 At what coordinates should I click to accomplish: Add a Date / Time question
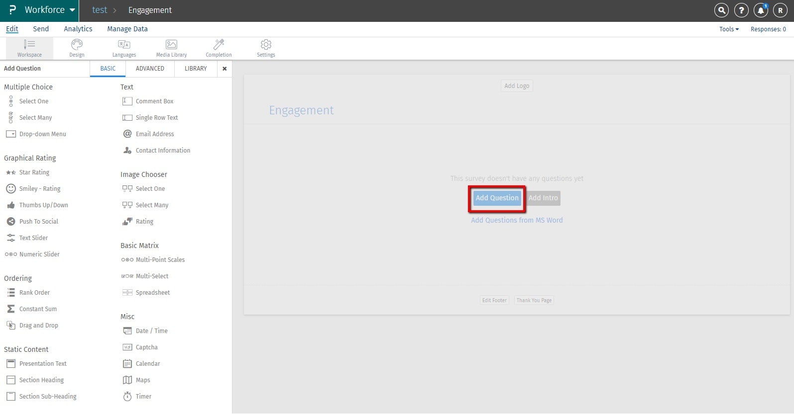coord(145,331)
